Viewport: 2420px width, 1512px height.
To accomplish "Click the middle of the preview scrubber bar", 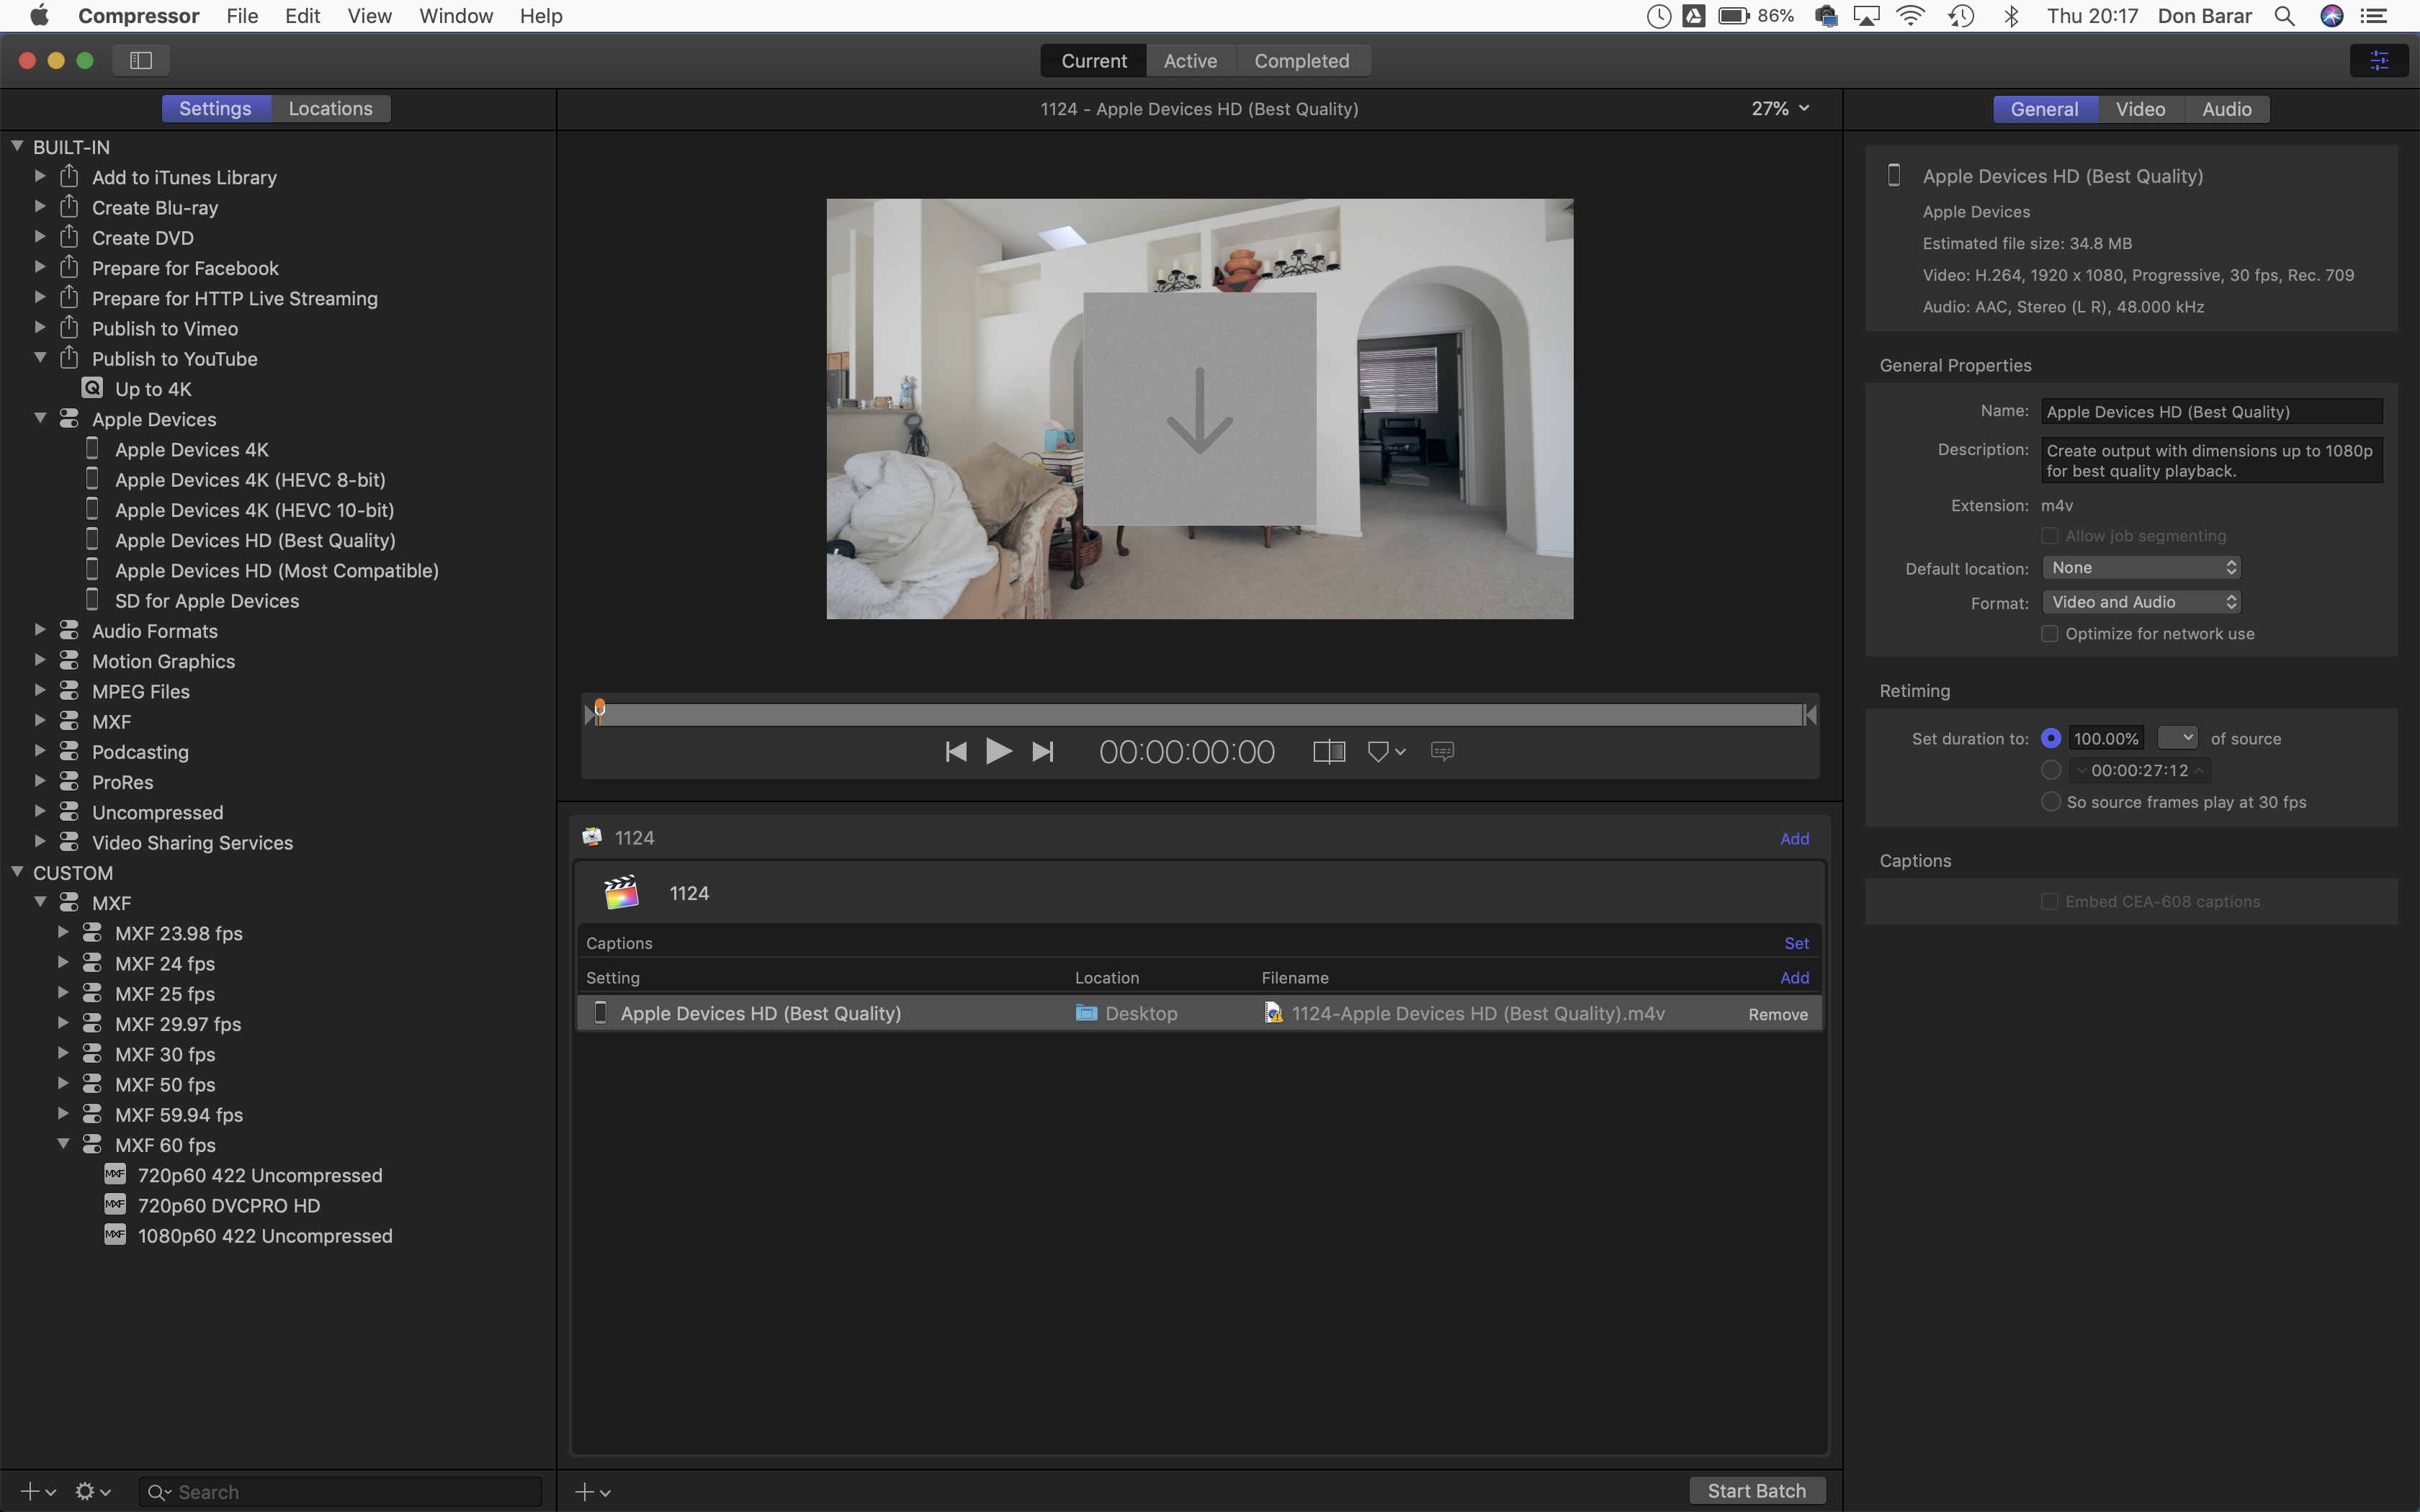I will tap(1200, 714).
